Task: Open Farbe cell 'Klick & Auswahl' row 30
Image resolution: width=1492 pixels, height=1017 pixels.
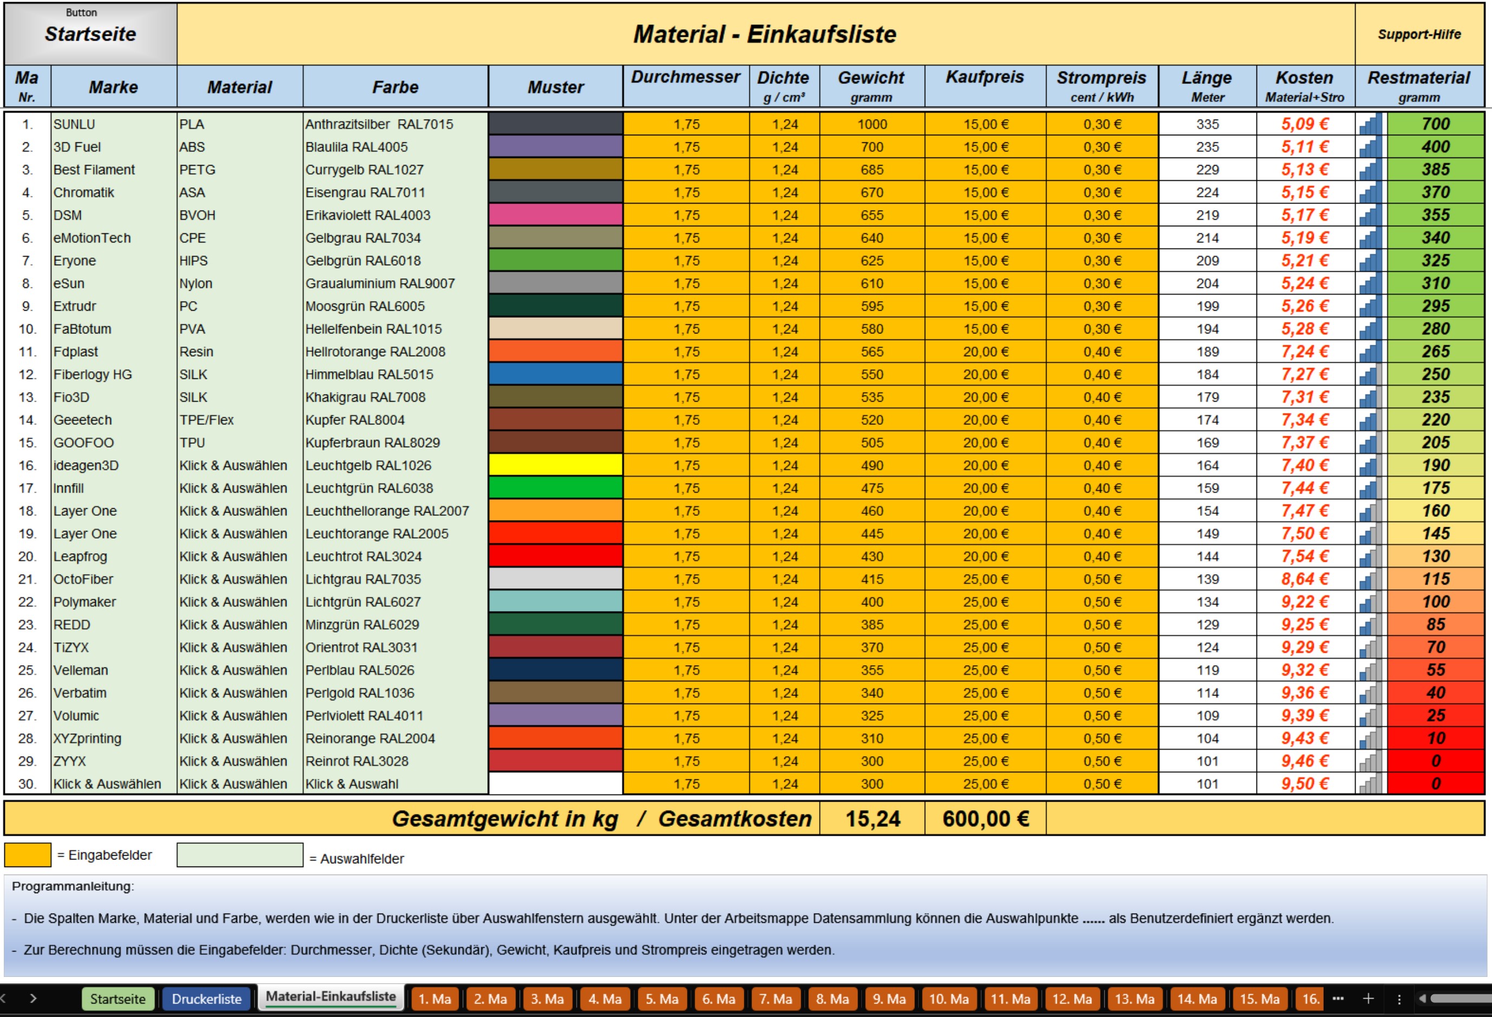Action: (396, 784)
